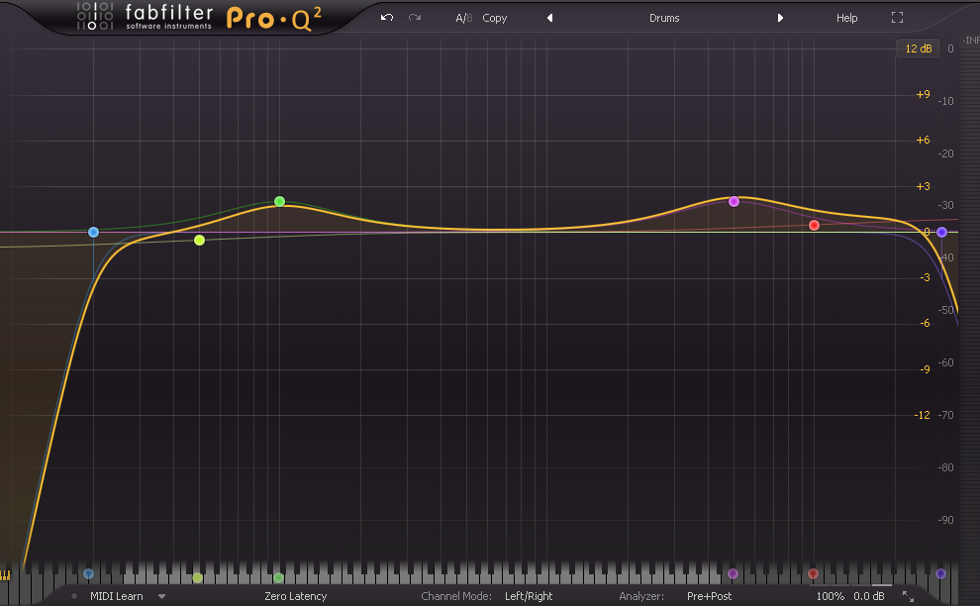
Task: Adjust the 0.0 dB output gain value
Action: pyautogui.click(x=869, y=596)
